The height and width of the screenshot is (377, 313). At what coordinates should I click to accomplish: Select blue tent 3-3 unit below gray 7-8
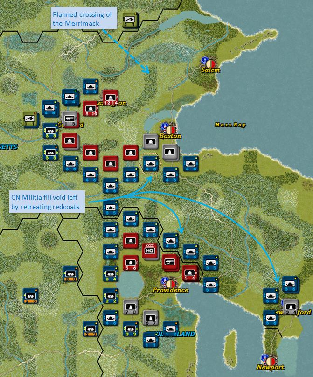coord(131,329)
